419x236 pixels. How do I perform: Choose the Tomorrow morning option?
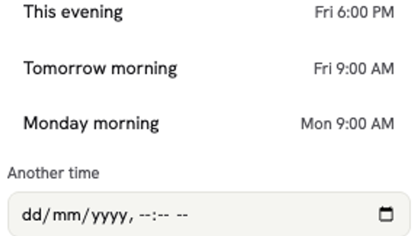point(209,69)
